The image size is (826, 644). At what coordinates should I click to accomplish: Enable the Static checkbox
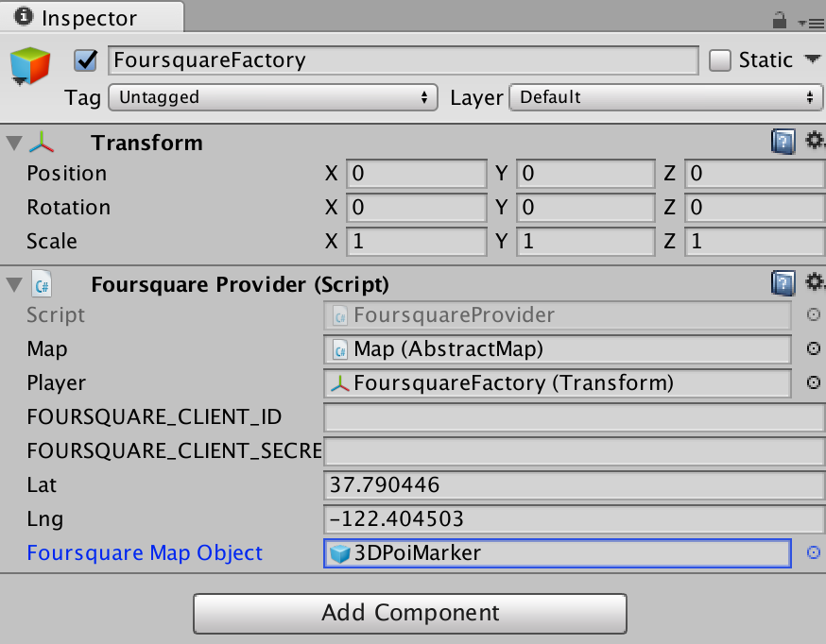[x=719, y=60]
